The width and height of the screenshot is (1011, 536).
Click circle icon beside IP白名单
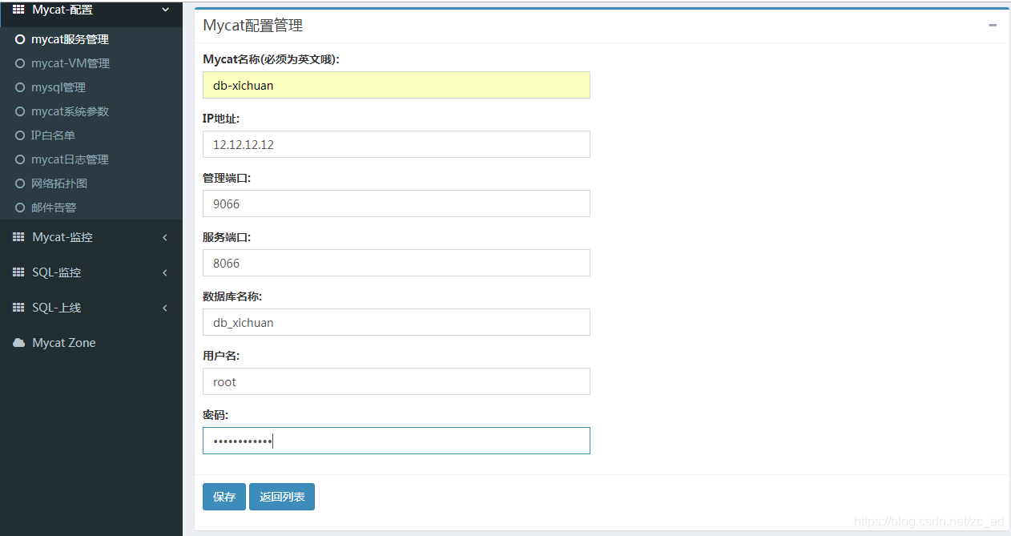pyautogui.click(x=20, y=135)
